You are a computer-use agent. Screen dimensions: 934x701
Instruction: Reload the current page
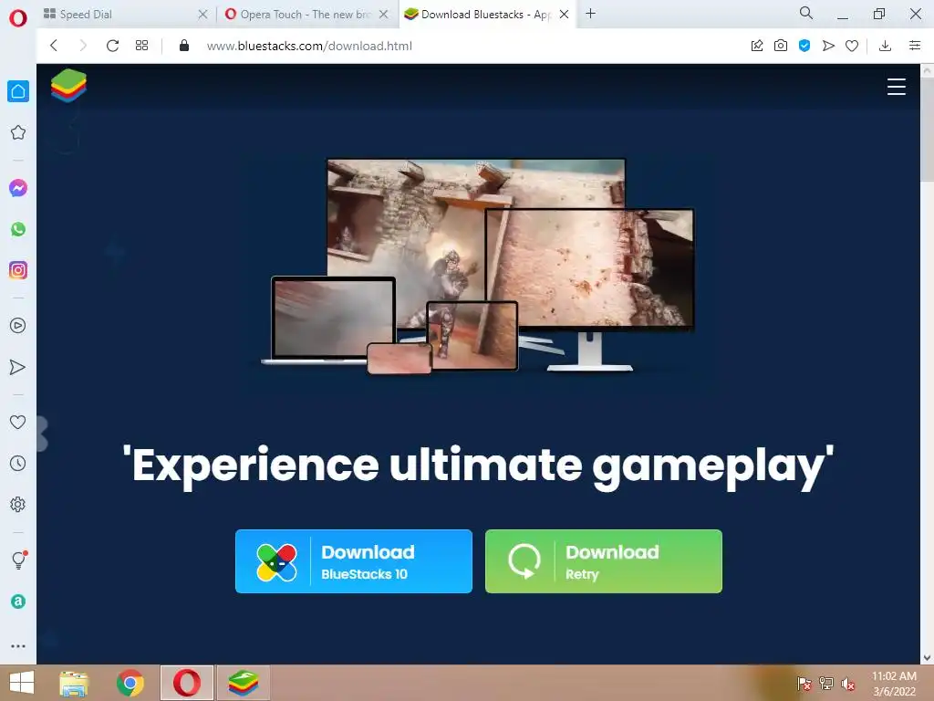coord(112,46)
